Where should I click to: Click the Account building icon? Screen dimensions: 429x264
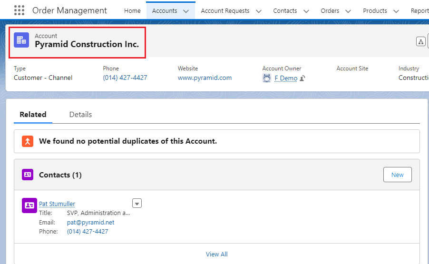21,40
